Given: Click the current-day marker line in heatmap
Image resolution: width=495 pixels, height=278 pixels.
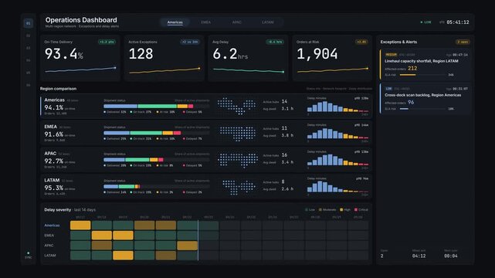Looking at the screenshot, I should (x=198, y=240).
